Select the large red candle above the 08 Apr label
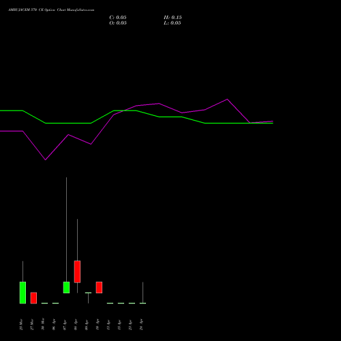The image size is (341, 341). 77,271
